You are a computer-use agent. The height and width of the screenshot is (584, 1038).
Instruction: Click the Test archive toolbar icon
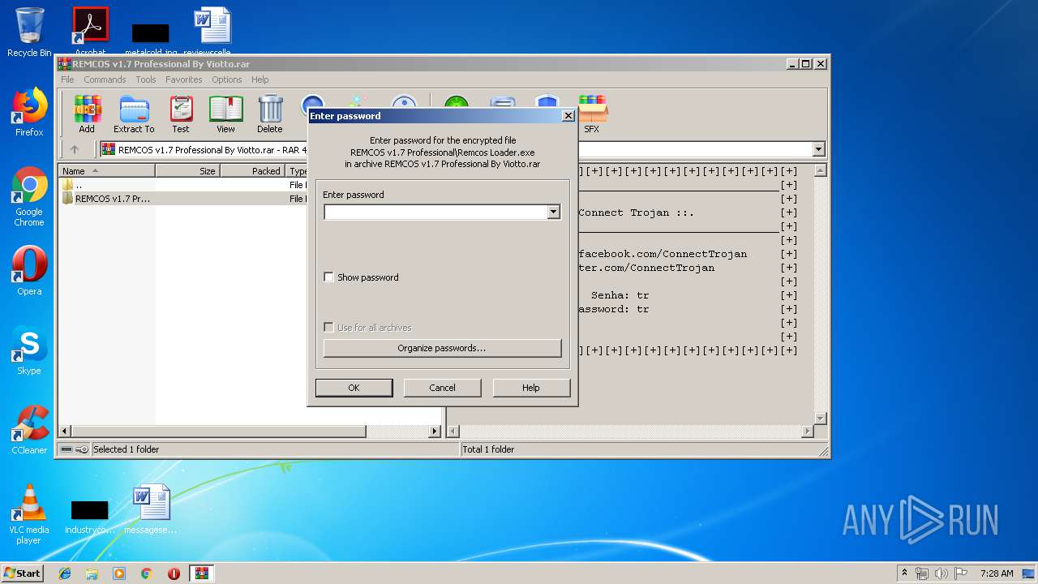(x=181, y=114)
